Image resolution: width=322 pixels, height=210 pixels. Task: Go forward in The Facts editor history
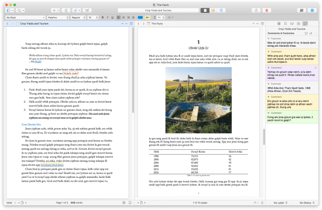click(143, 24)
